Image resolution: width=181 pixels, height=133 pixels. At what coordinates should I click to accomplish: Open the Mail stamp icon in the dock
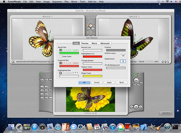(x=50, y=127)
